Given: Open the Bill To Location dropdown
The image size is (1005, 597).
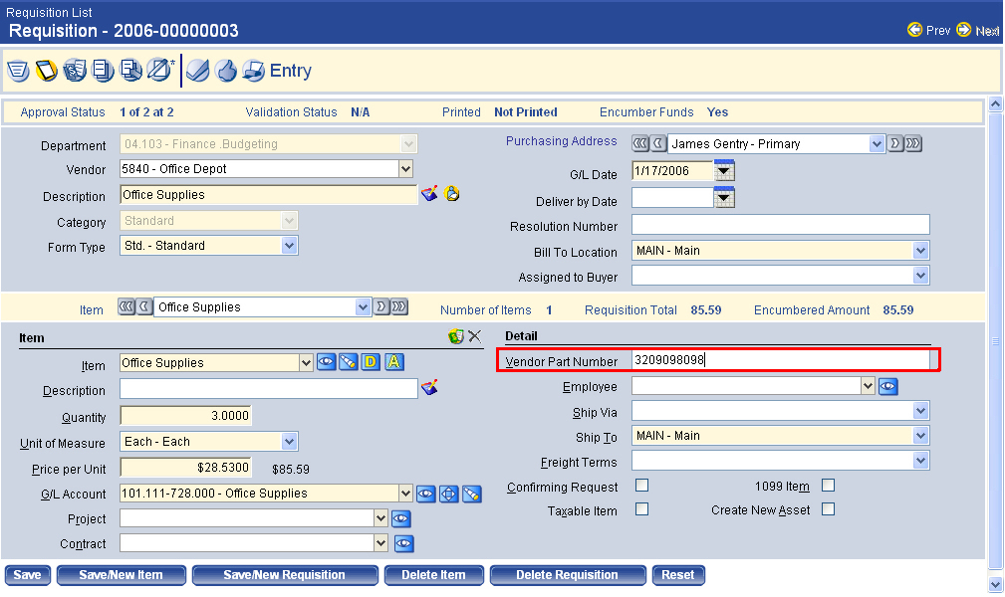Looking at the screenshot, I should [920, 251].
